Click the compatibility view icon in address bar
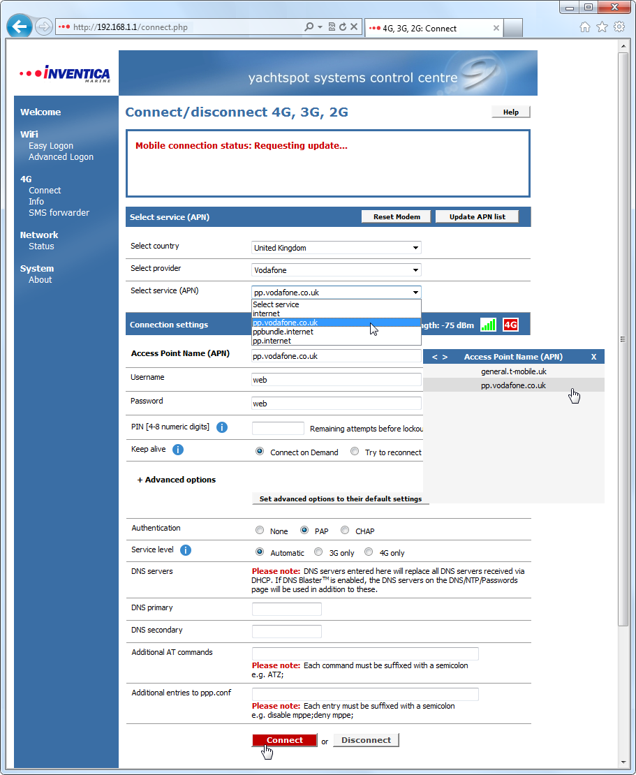Viewport: 636px width, 775px height. [x=332, y=27]
